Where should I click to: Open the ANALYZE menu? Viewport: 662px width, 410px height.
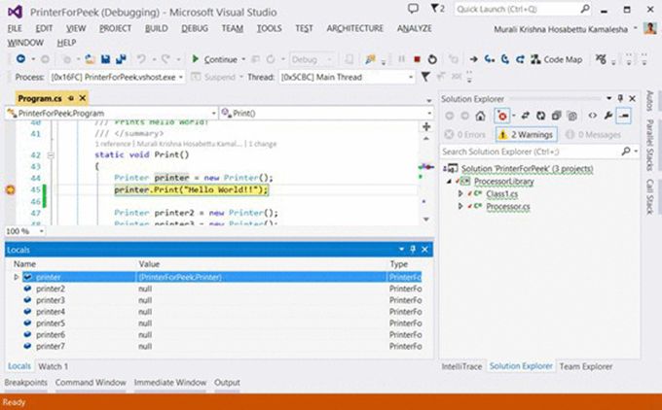coord(414,28)
